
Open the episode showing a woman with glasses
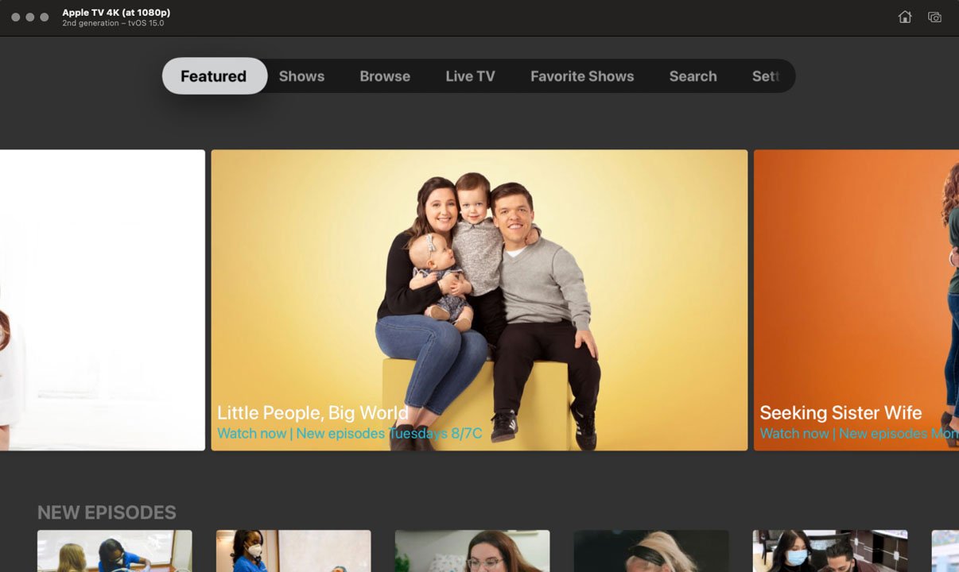[x=472, y=551]
